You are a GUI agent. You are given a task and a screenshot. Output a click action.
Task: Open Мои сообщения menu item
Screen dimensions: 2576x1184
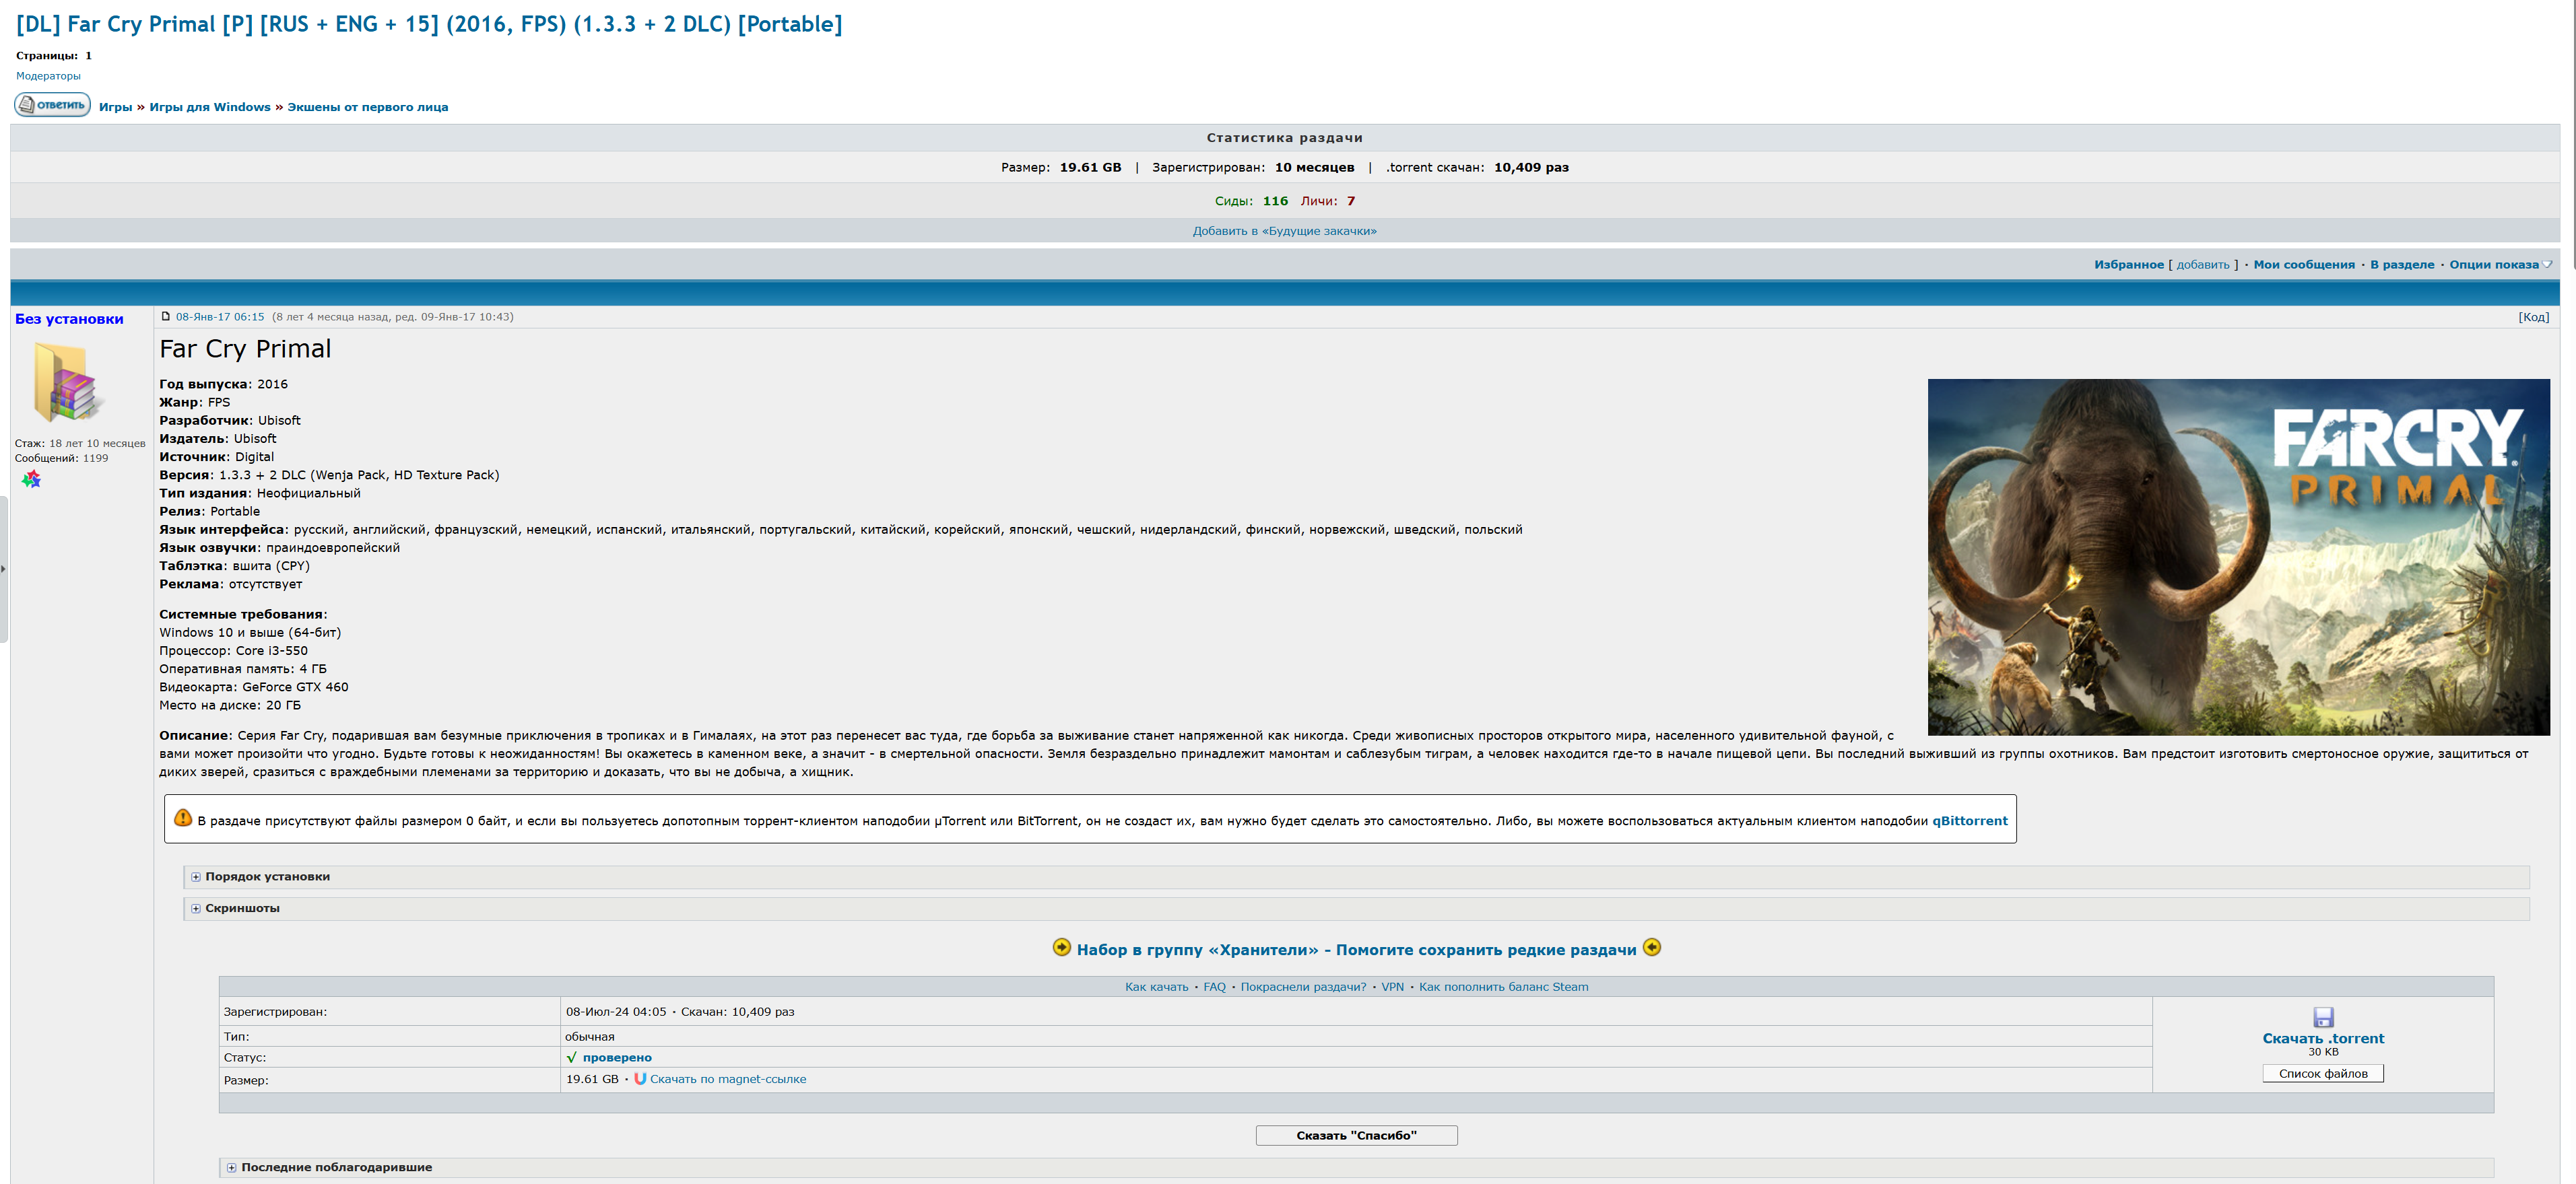(x=2303, y=265)
